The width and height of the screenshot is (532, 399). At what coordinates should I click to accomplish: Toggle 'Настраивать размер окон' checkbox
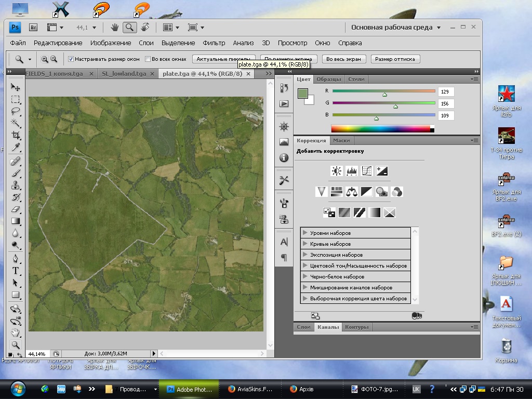click(71, 59)
